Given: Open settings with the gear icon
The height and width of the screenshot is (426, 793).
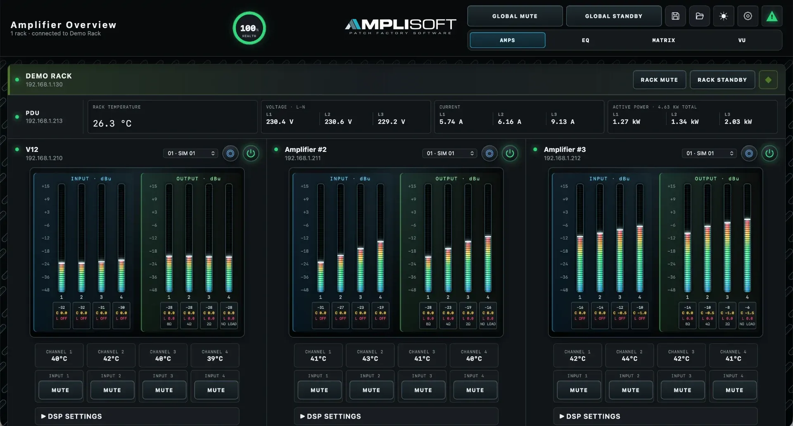Looking at the screenshot, I should 748,16.
